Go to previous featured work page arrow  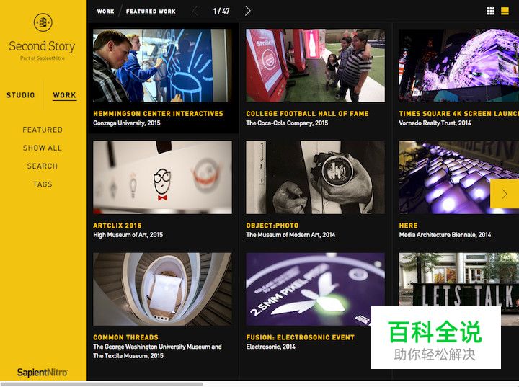[x=195, y=11]
